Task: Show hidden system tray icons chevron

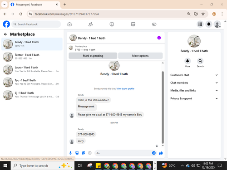Action: coord(183,166)
